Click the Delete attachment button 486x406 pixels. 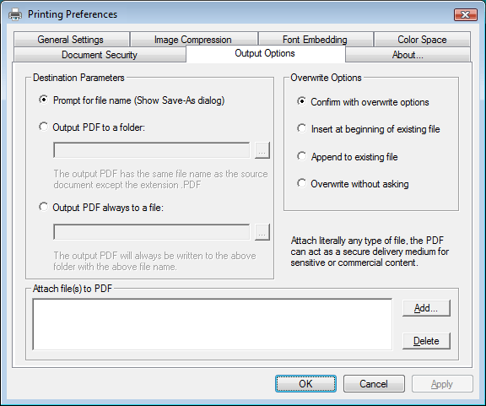click(426, 341)
